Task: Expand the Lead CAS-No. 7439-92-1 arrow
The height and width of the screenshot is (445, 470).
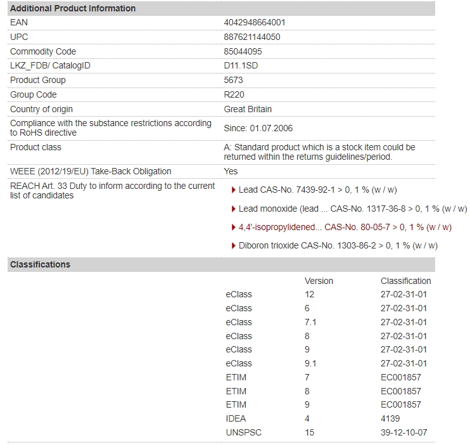Action: point(234,190)
